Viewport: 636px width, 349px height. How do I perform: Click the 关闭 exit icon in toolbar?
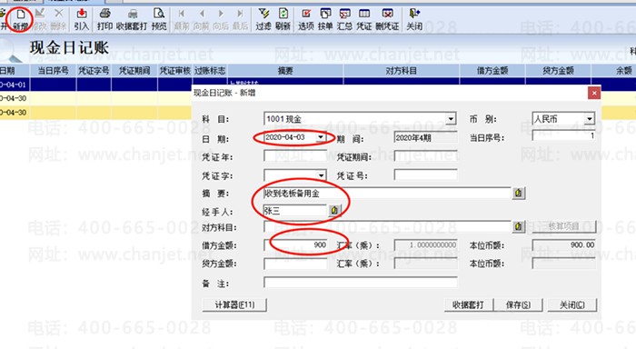414,19
